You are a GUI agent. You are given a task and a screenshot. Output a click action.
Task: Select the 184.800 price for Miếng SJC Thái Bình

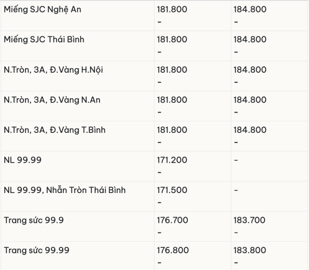point(250,39)
